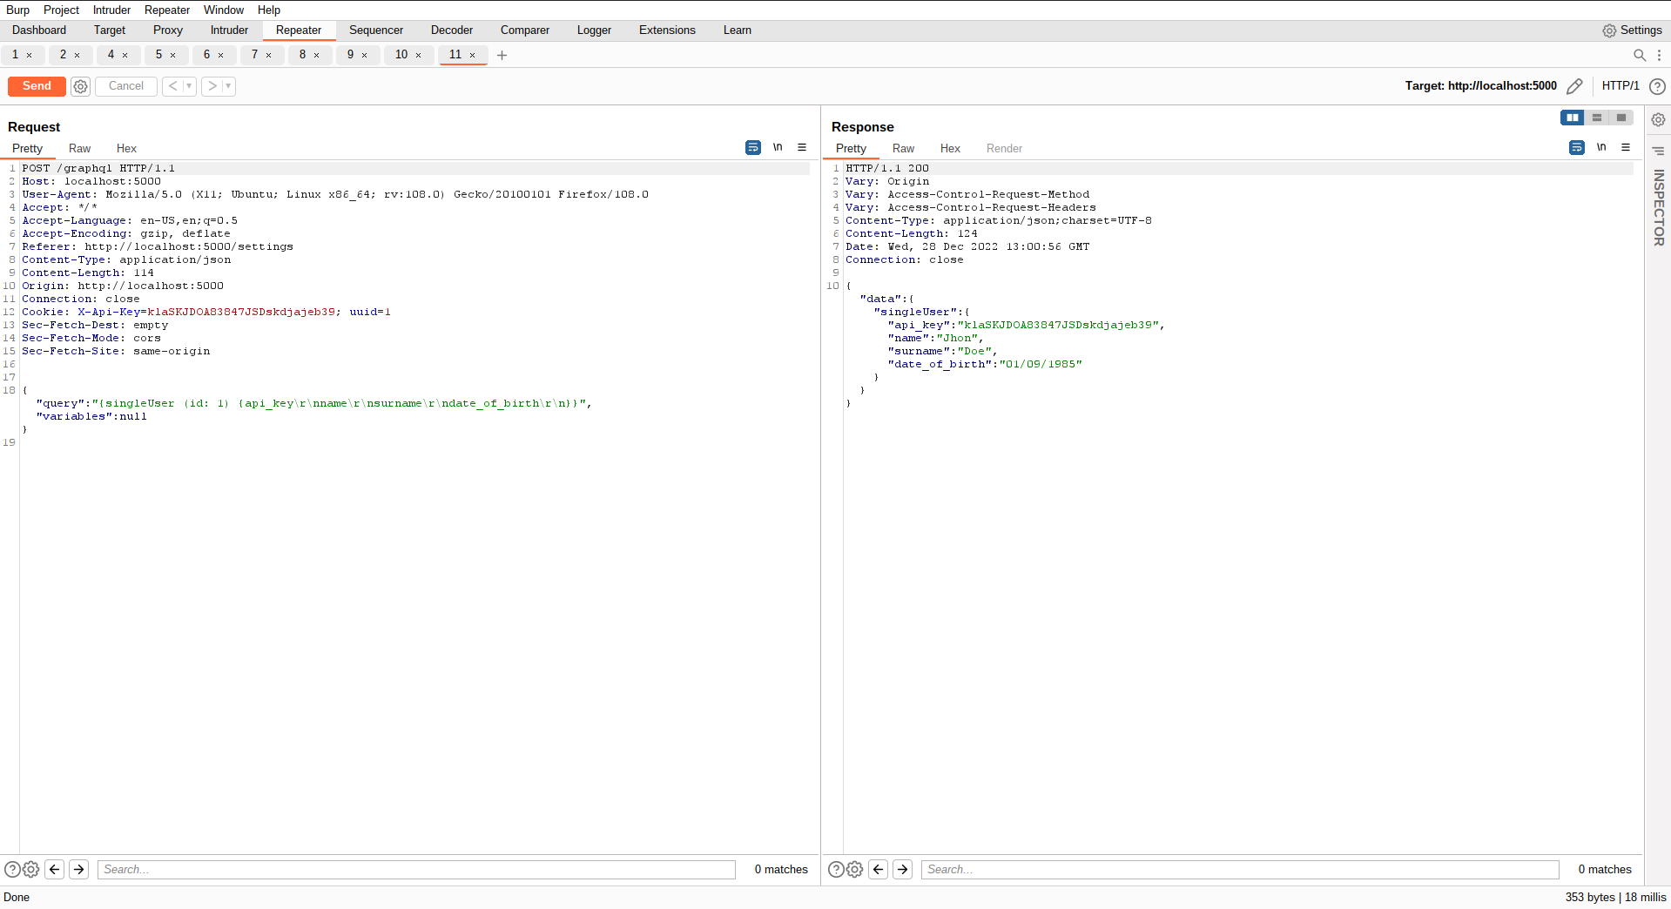Open the Logger tab

594,30
